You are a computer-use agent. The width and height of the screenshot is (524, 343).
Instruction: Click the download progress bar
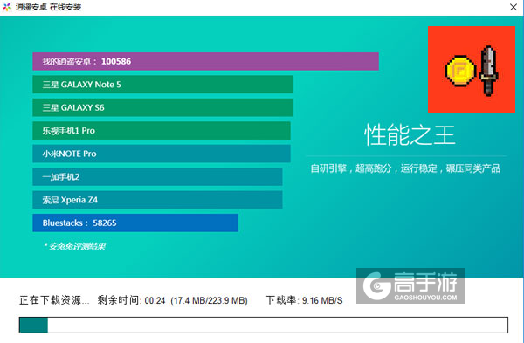[264, 325]
